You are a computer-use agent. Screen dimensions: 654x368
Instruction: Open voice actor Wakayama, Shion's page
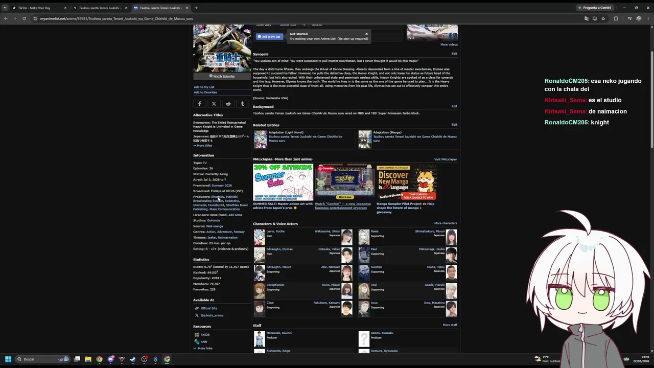click(x=328, y=232)
